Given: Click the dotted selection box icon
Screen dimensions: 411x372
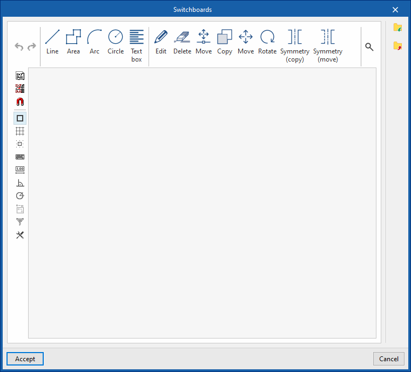Looking at the screenshot, I should [x=20, y=209].
